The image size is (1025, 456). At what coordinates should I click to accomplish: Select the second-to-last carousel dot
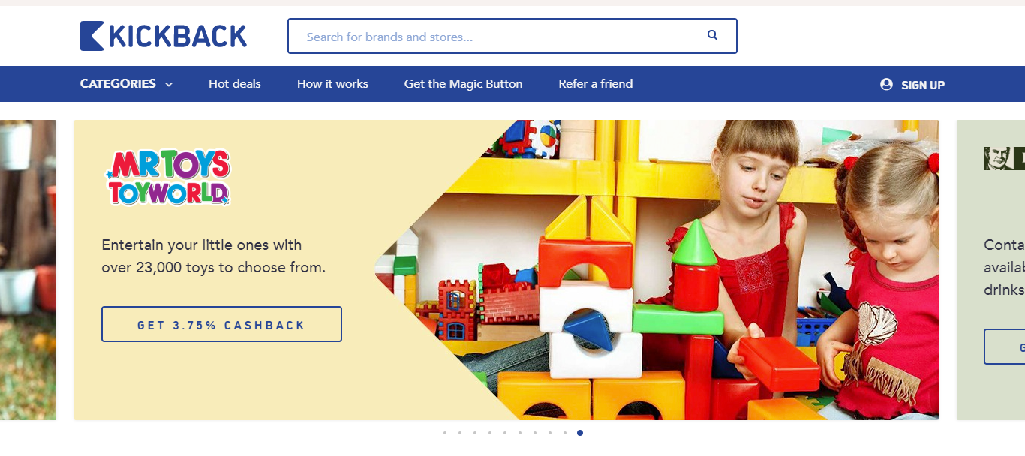565,433
